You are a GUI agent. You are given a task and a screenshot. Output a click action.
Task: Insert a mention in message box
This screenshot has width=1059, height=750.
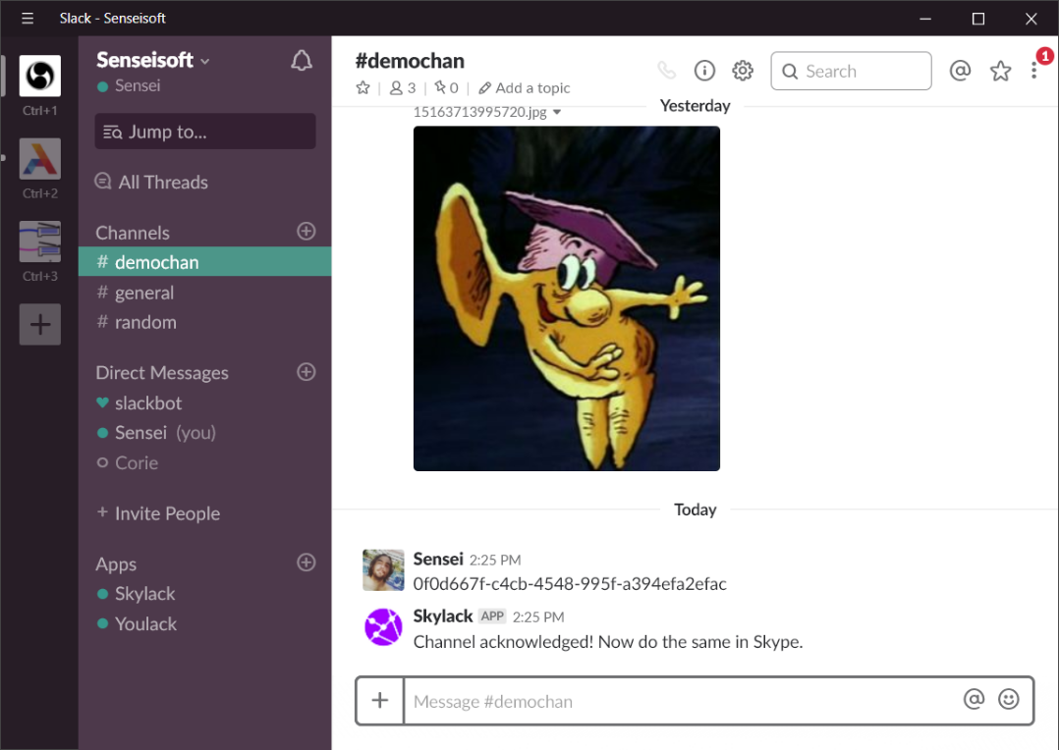974,699
